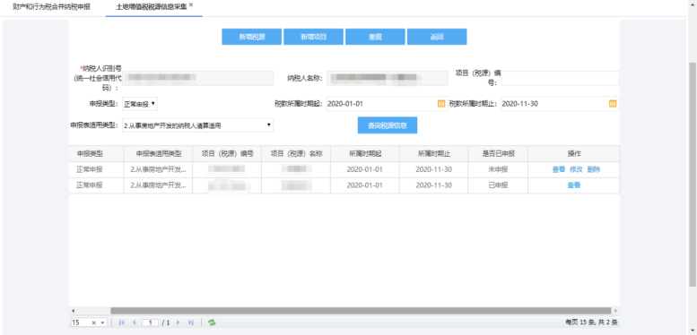
Task: Switch to 财产和行为税合并纳税申报 tab
Action: (x=51, y=7)
